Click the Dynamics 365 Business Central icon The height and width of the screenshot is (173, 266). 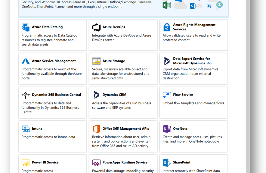click(26, 95)
